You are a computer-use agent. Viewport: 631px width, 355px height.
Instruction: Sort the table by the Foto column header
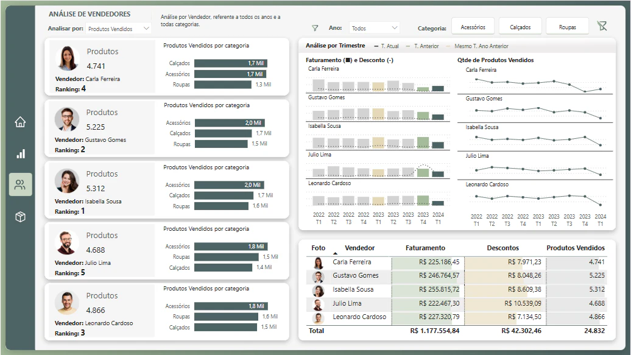pos(319,248)
